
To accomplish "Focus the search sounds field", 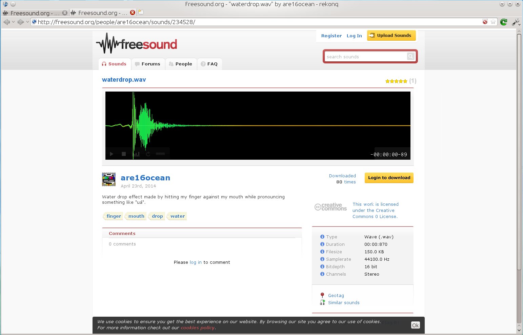I will [x=365, y=57].
